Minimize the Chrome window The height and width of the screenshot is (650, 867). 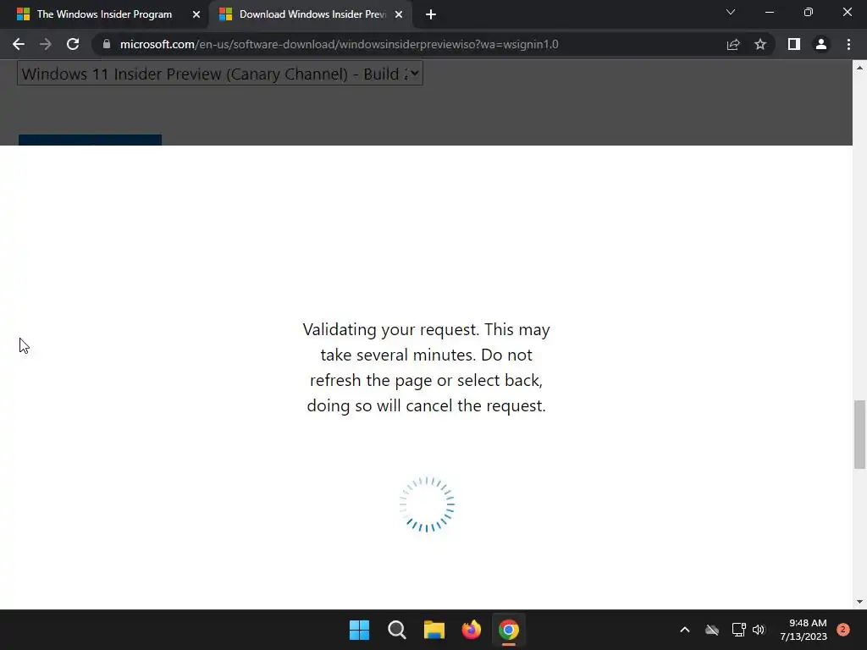click(769, 12)
